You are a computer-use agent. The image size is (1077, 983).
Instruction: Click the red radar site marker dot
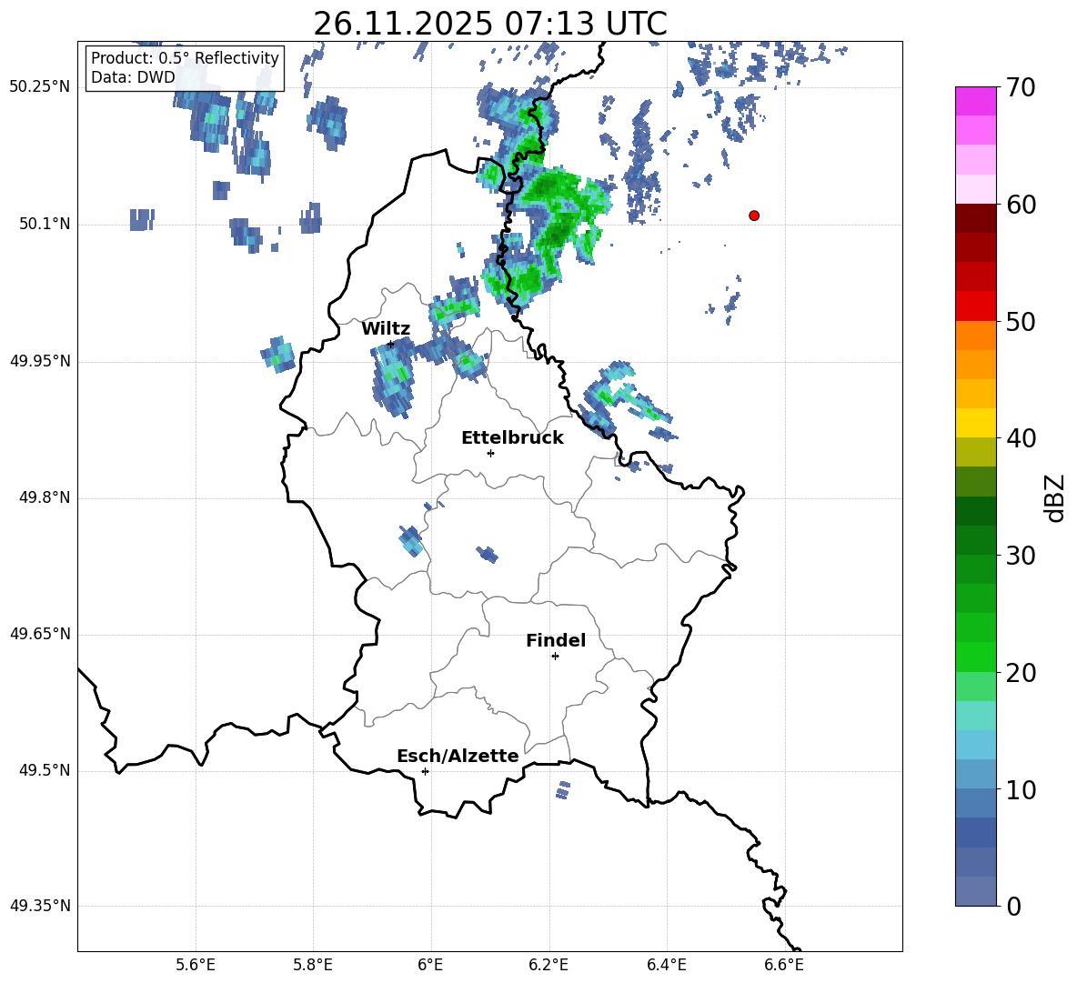(x=754, y=216)
